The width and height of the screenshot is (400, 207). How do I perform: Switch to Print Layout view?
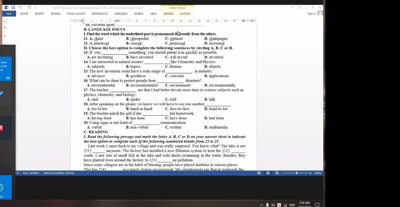(x=268, y=173)
